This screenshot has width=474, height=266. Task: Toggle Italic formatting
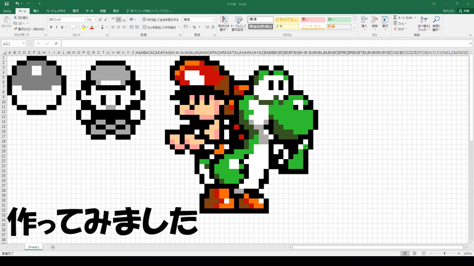[57, 27]
